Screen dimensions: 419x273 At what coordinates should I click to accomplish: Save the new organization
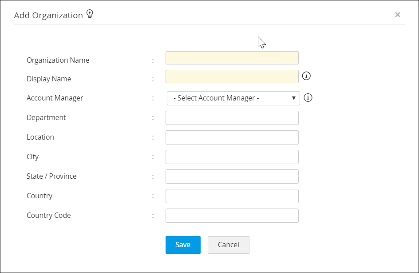pyautogui.click(x=183, y=245)
